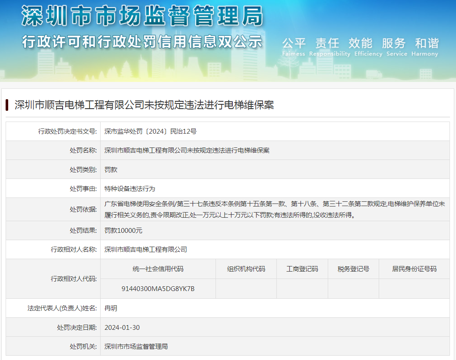The height and width of the screenshot is (360, 456).
Task: Select document number 深市监华处罚〔2024〕民治12号
Action: tap(150, 131)
